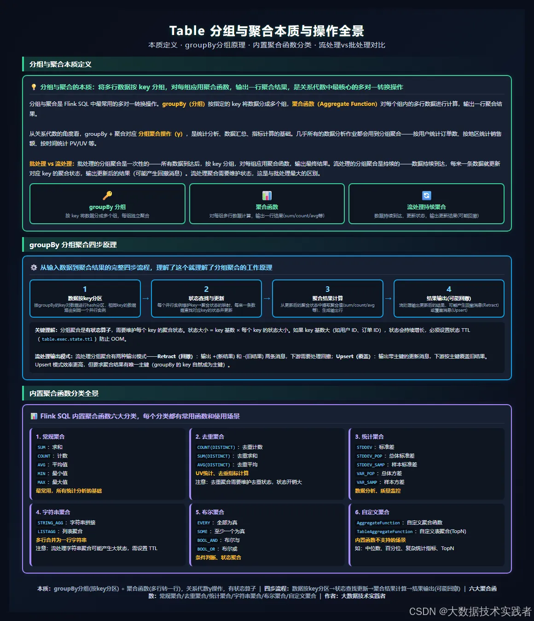Select the step 2 状态查找与更新 card
Image resolution: width=534 pixels, height=621 pixels.
(x=206, y=299)
